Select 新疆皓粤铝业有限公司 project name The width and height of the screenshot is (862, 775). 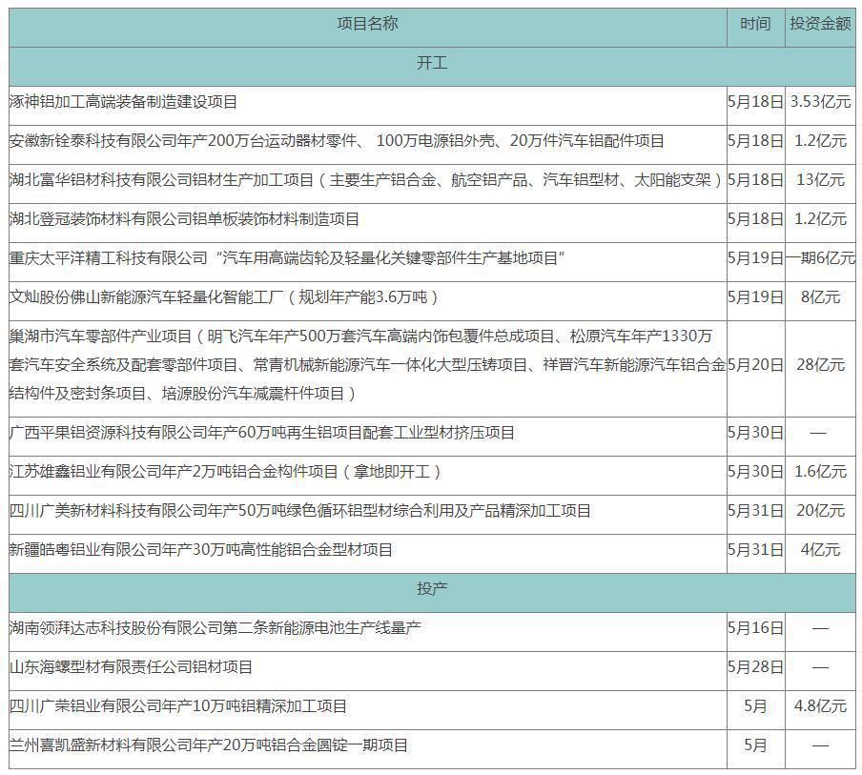point(200,550)
